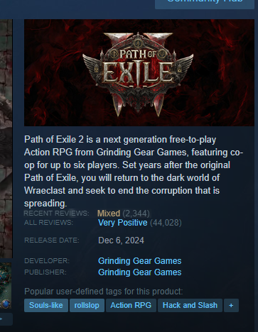Open the Community Hub button
The image size is (258, 332).
coord(205,4)
